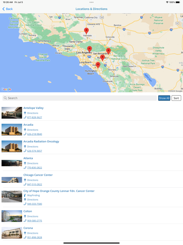The height and width of the screenshot is (245, 183).
Task: Select the red map pin near Los Angeles
Action: pos(90,49)
